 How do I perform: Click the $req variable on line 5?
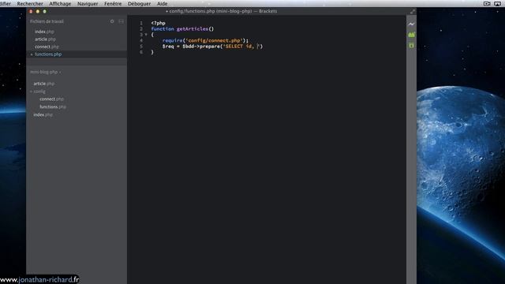(x=168, y=47)
